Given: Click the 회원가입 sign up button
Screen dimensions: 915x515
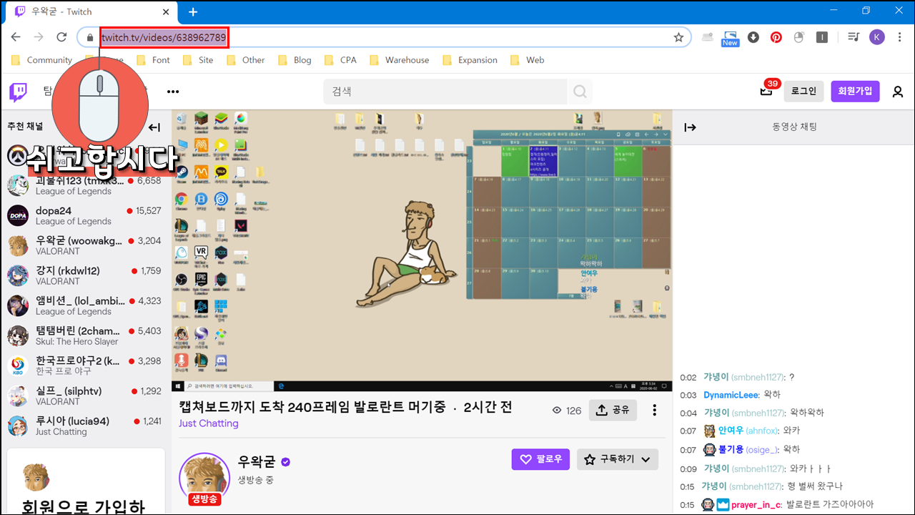Looking at the screenshot, I should [x=856, y=91].
